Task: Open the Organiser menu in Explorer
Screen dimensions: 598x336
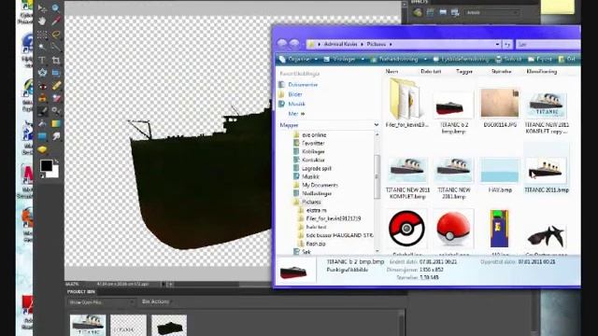Action: 299,59
